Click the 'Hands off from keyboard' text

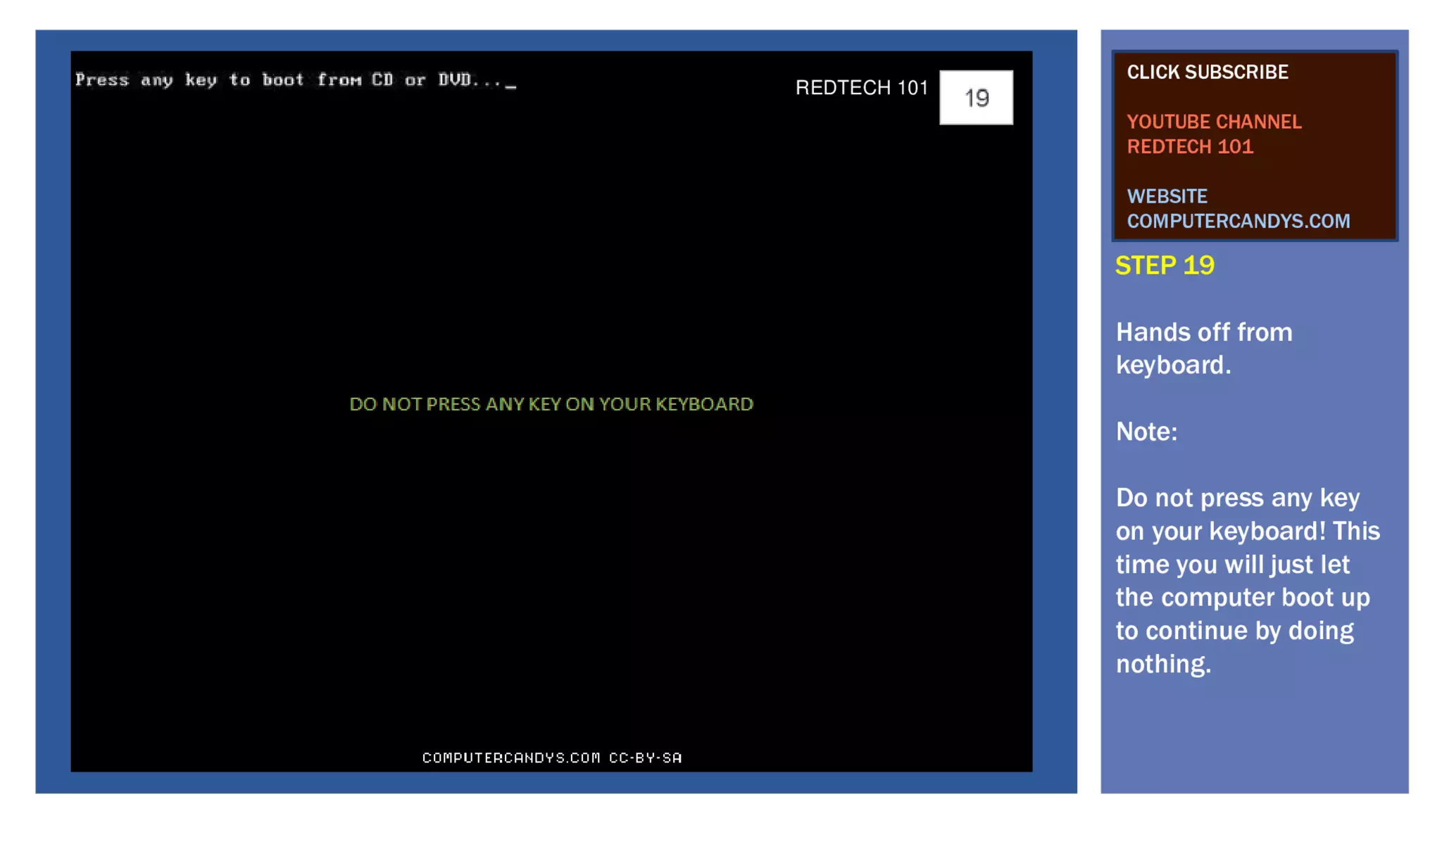1204,332
